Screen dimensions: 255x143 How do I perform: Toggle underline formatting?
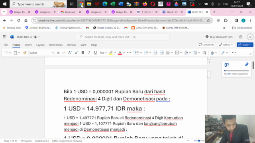pyautogui.click(x=95, y=53)
